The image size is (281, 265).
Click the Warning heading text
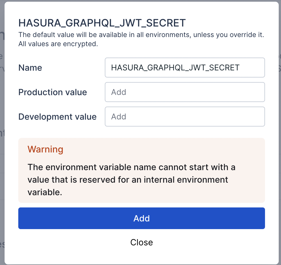tap(45, 149)
